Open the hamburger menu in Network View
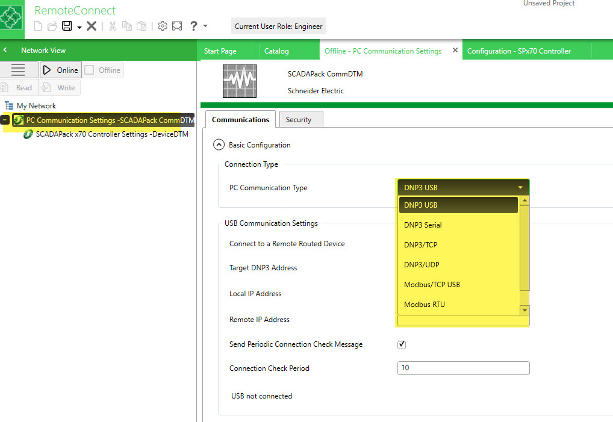 pyautogui.click(x=18, y=70)
